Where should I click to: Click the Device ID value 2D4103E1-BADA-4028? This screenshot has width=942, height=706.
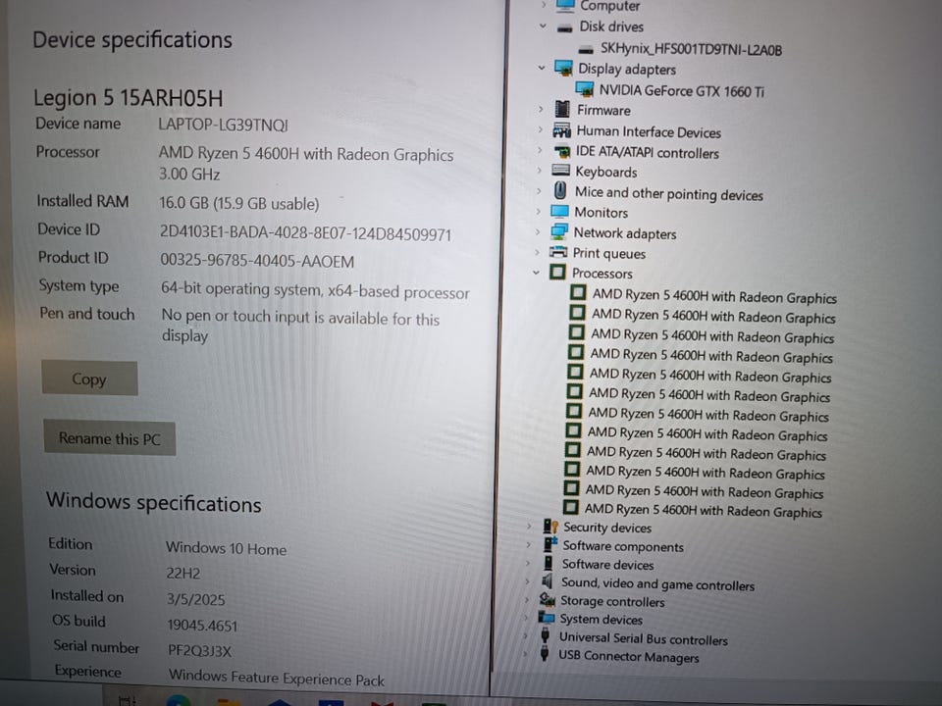305,233
